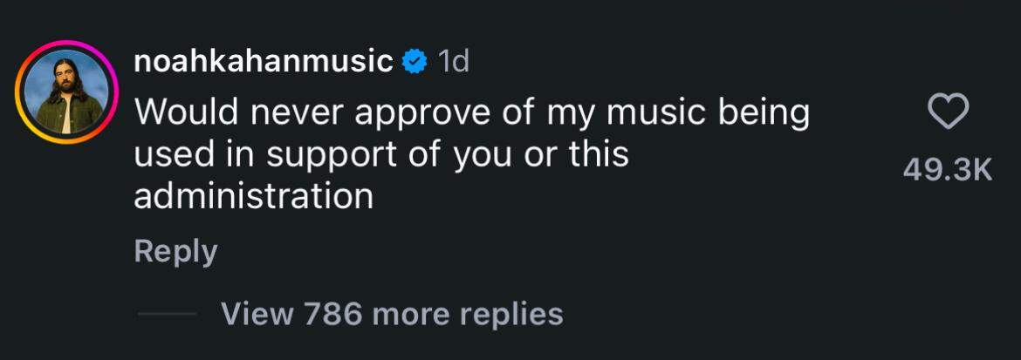
Task: Expand View 786 more replies
Action: pyautogui.click(x=392, y=314)
